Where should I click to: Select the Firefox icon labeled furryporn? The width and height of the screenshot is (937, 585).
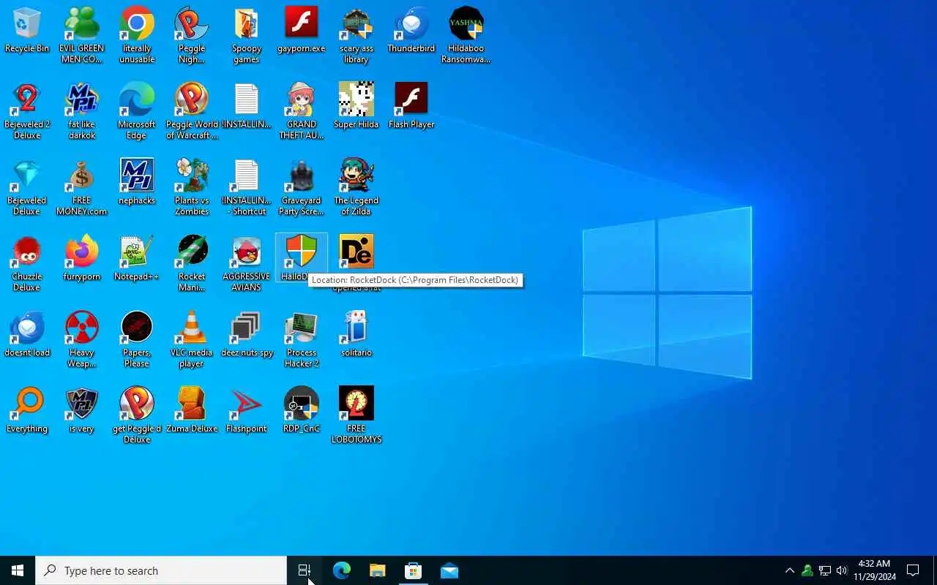[x=82, y=258]
